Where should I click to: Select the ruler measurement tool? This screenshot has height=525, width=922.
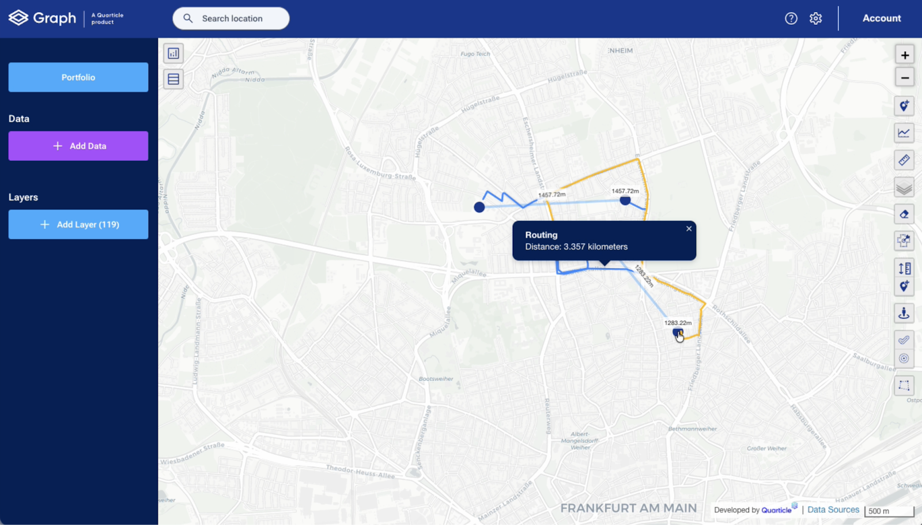(x=904, y=160)
